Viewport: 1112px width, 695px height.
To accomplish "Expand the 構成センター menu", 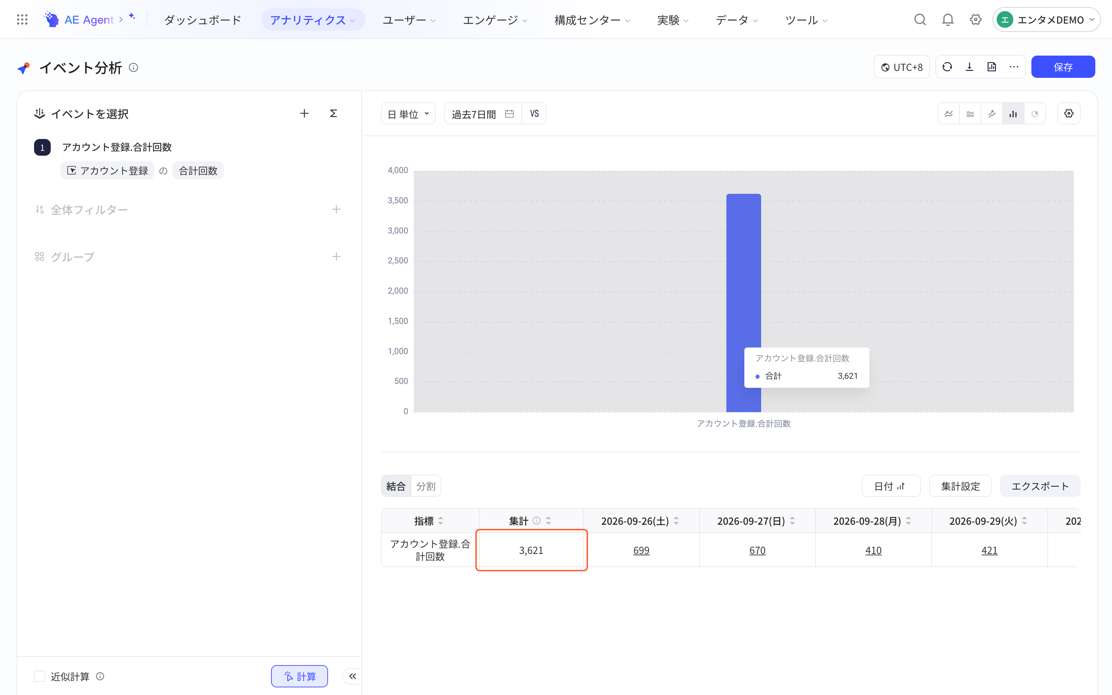I will point(592,20).
